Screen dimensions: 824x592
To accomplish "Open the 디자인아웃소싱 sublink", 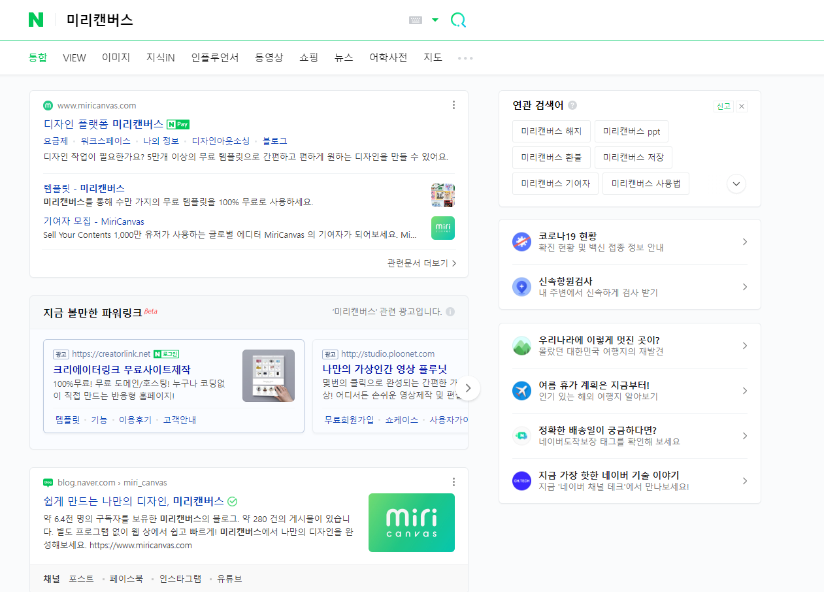I will click(x=221, y=140).
